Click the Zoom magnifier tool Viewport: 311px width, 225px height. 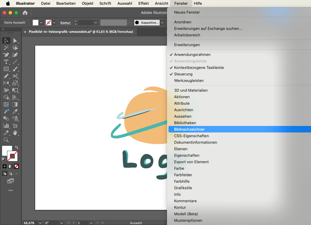(6, 140)
